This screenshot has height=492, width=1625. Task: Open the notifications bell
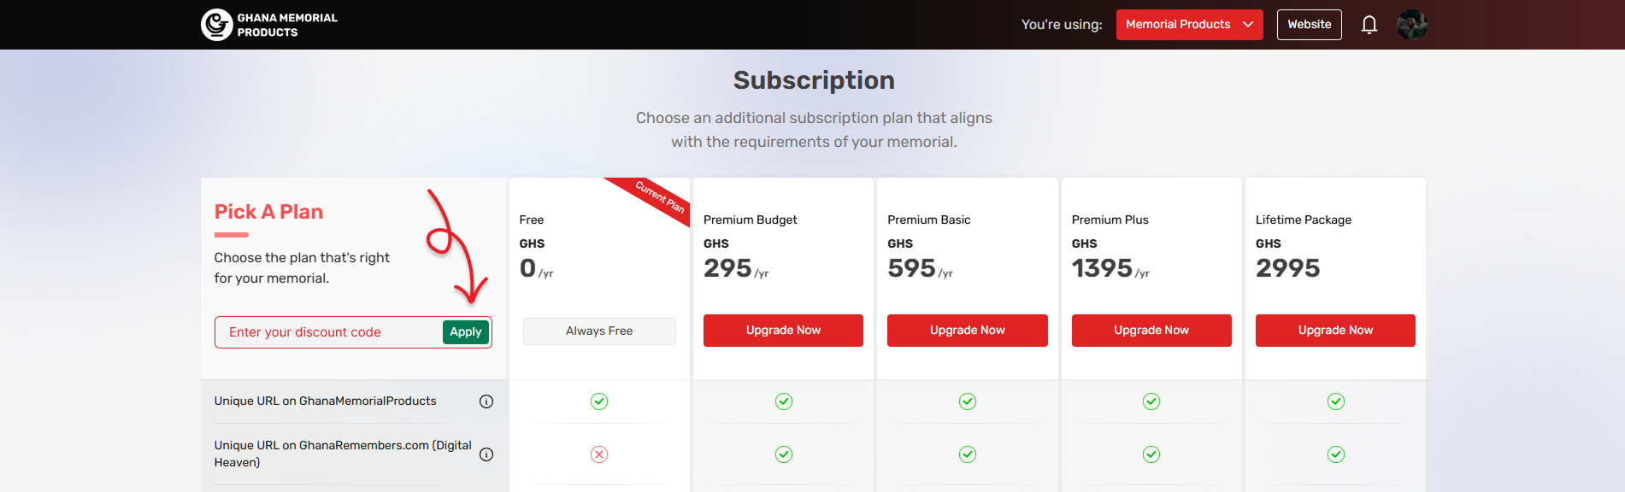coord(1369,25)
